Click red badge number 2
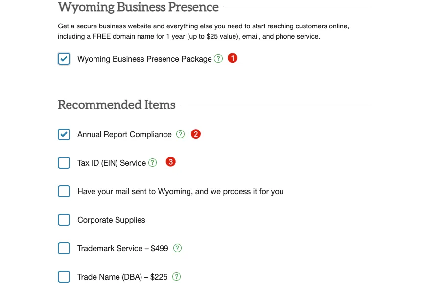The image size is (422, 288). pos(196,134)
